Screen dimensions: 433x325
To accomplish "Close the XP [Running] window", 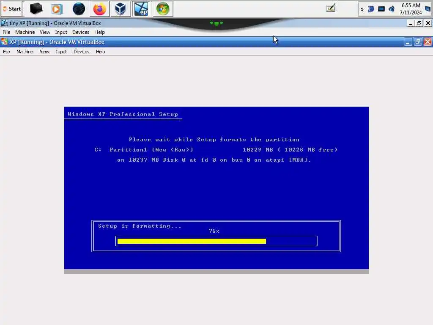I will click(428, 42).
